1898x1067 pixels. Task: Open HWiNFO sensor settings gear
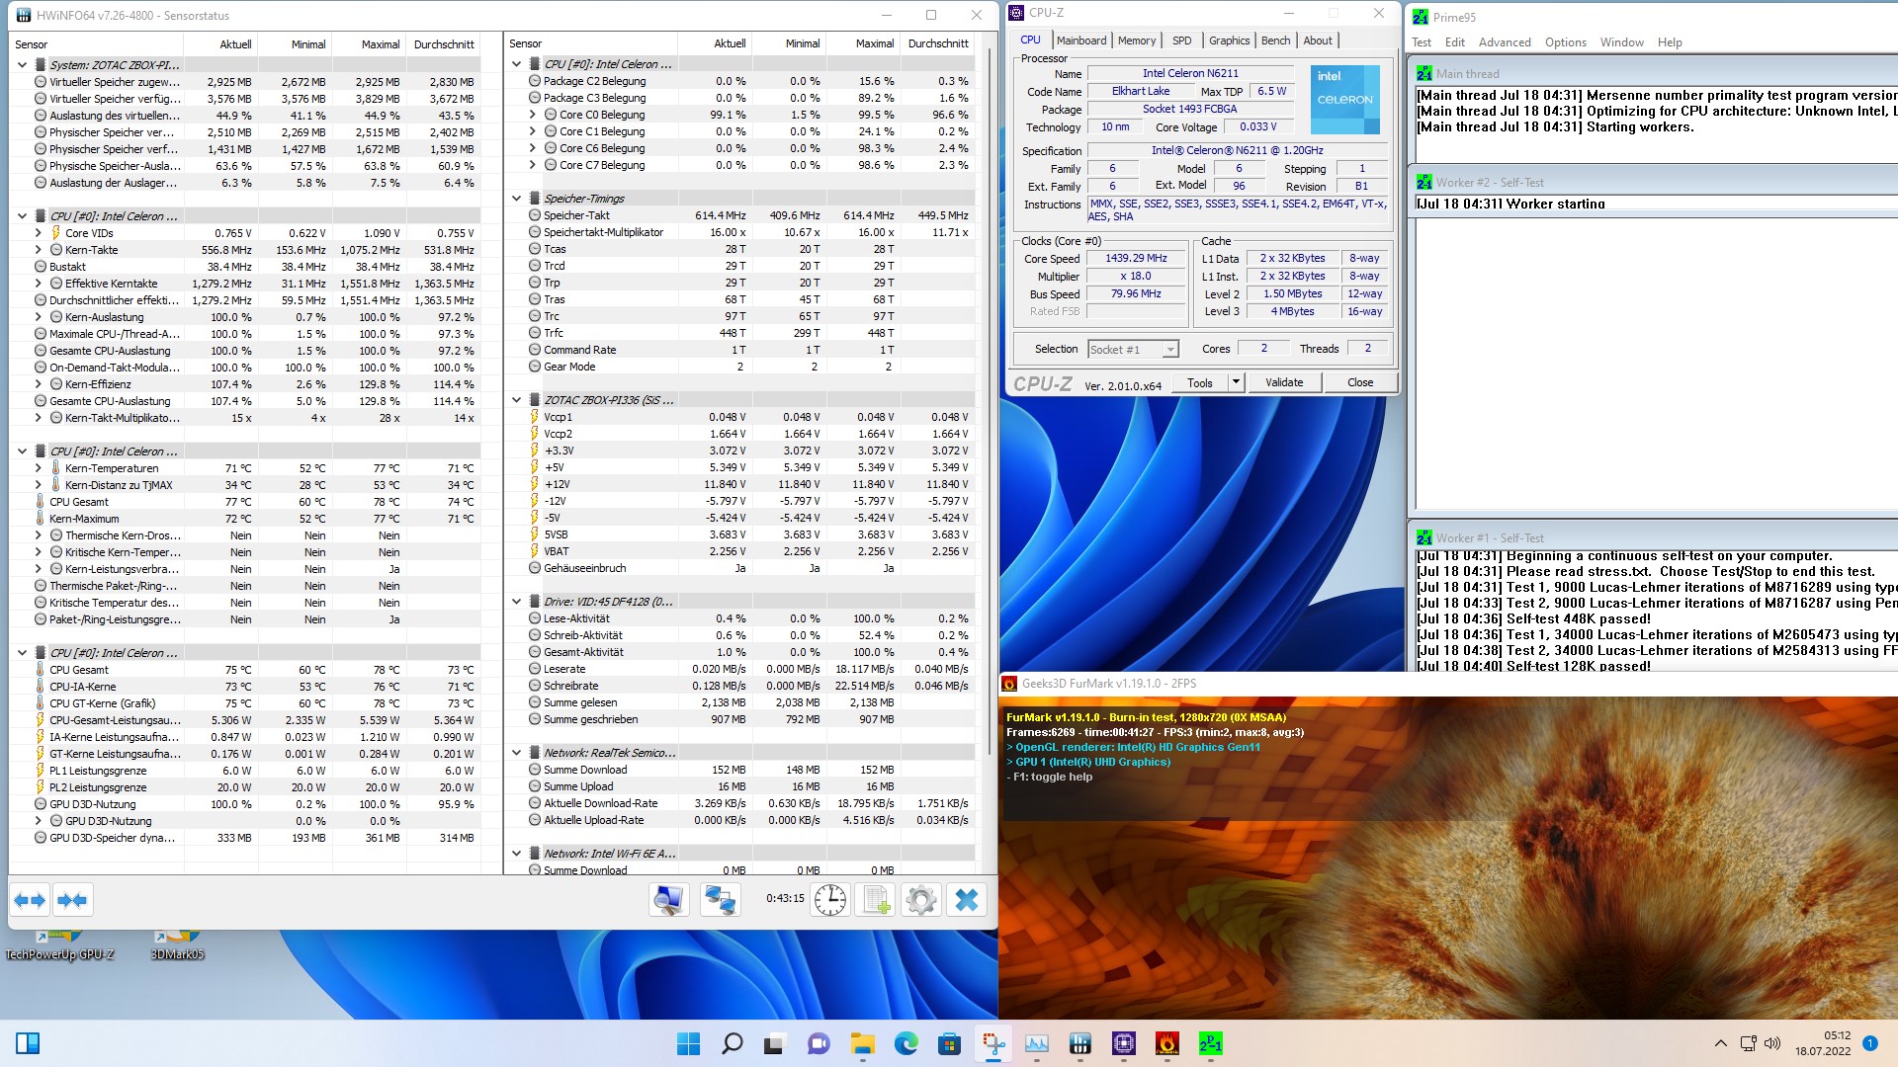pyautogui.click(x=921, y=900)
